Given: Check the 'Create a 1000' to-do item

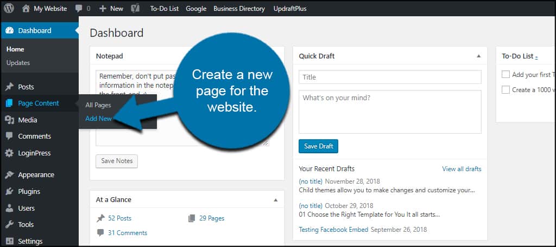Looking at the screenshot, I should pos(506,89).
